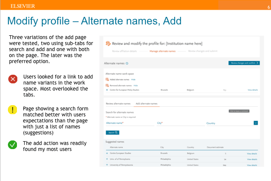Viewport: 271px width, 181px height.
Task: Click the Removed alternate names icon
Action: coord(107,85)
